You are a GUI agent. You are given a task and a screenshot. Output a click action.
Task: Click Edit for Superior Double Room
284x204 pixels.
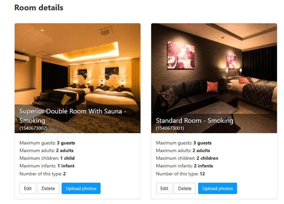28,188
